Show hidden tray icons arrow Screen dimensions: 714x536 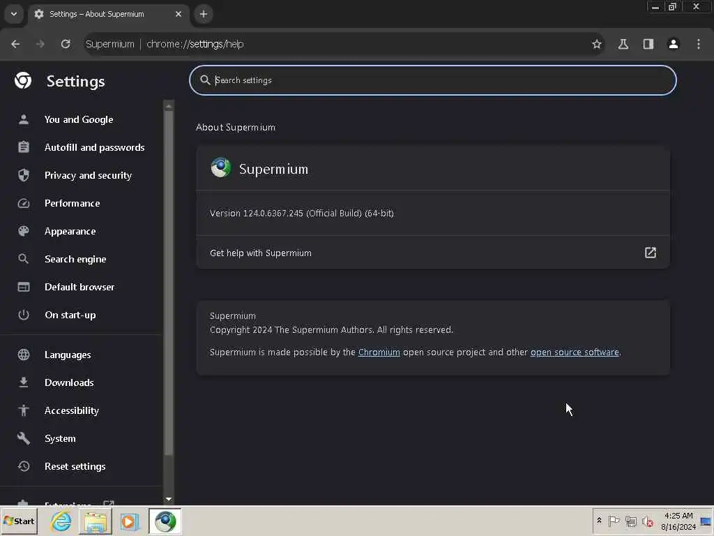[x=599, y=521]
